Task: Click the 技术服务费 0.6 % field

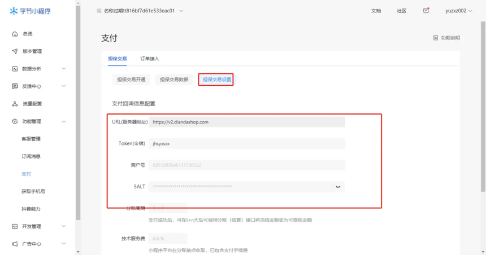Action: point(168,239)
